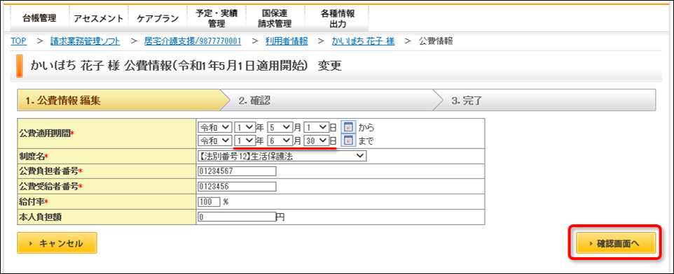Open かいぽち 花子 様 breadcrumb link
Image resolution: width=674 pixels, height=274 pixels.
[x=363, y=41]
